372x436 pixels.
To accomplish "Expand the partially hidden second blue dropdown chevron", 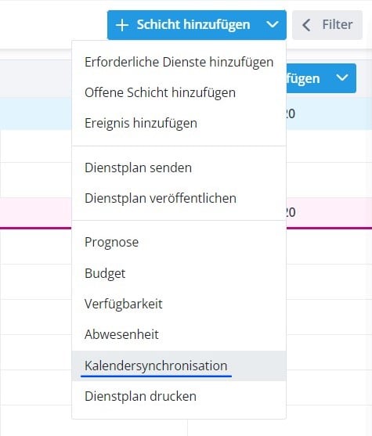I will pyautogui.click(x=341, y=77).
